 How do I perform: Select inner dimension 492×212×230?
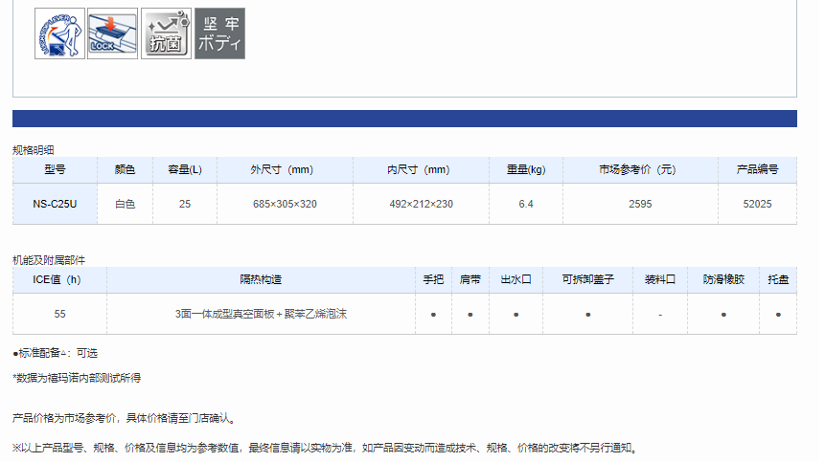(x=421, y=204)
